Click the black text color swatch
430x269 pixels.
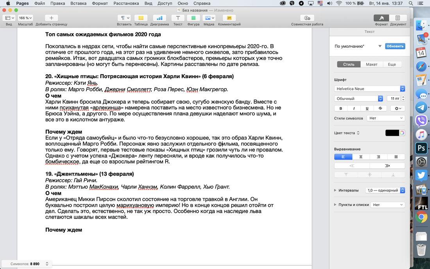tap(392, 133)
